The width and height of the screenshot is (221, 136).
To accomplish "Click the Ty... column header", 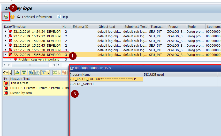I will pos(6,79).
